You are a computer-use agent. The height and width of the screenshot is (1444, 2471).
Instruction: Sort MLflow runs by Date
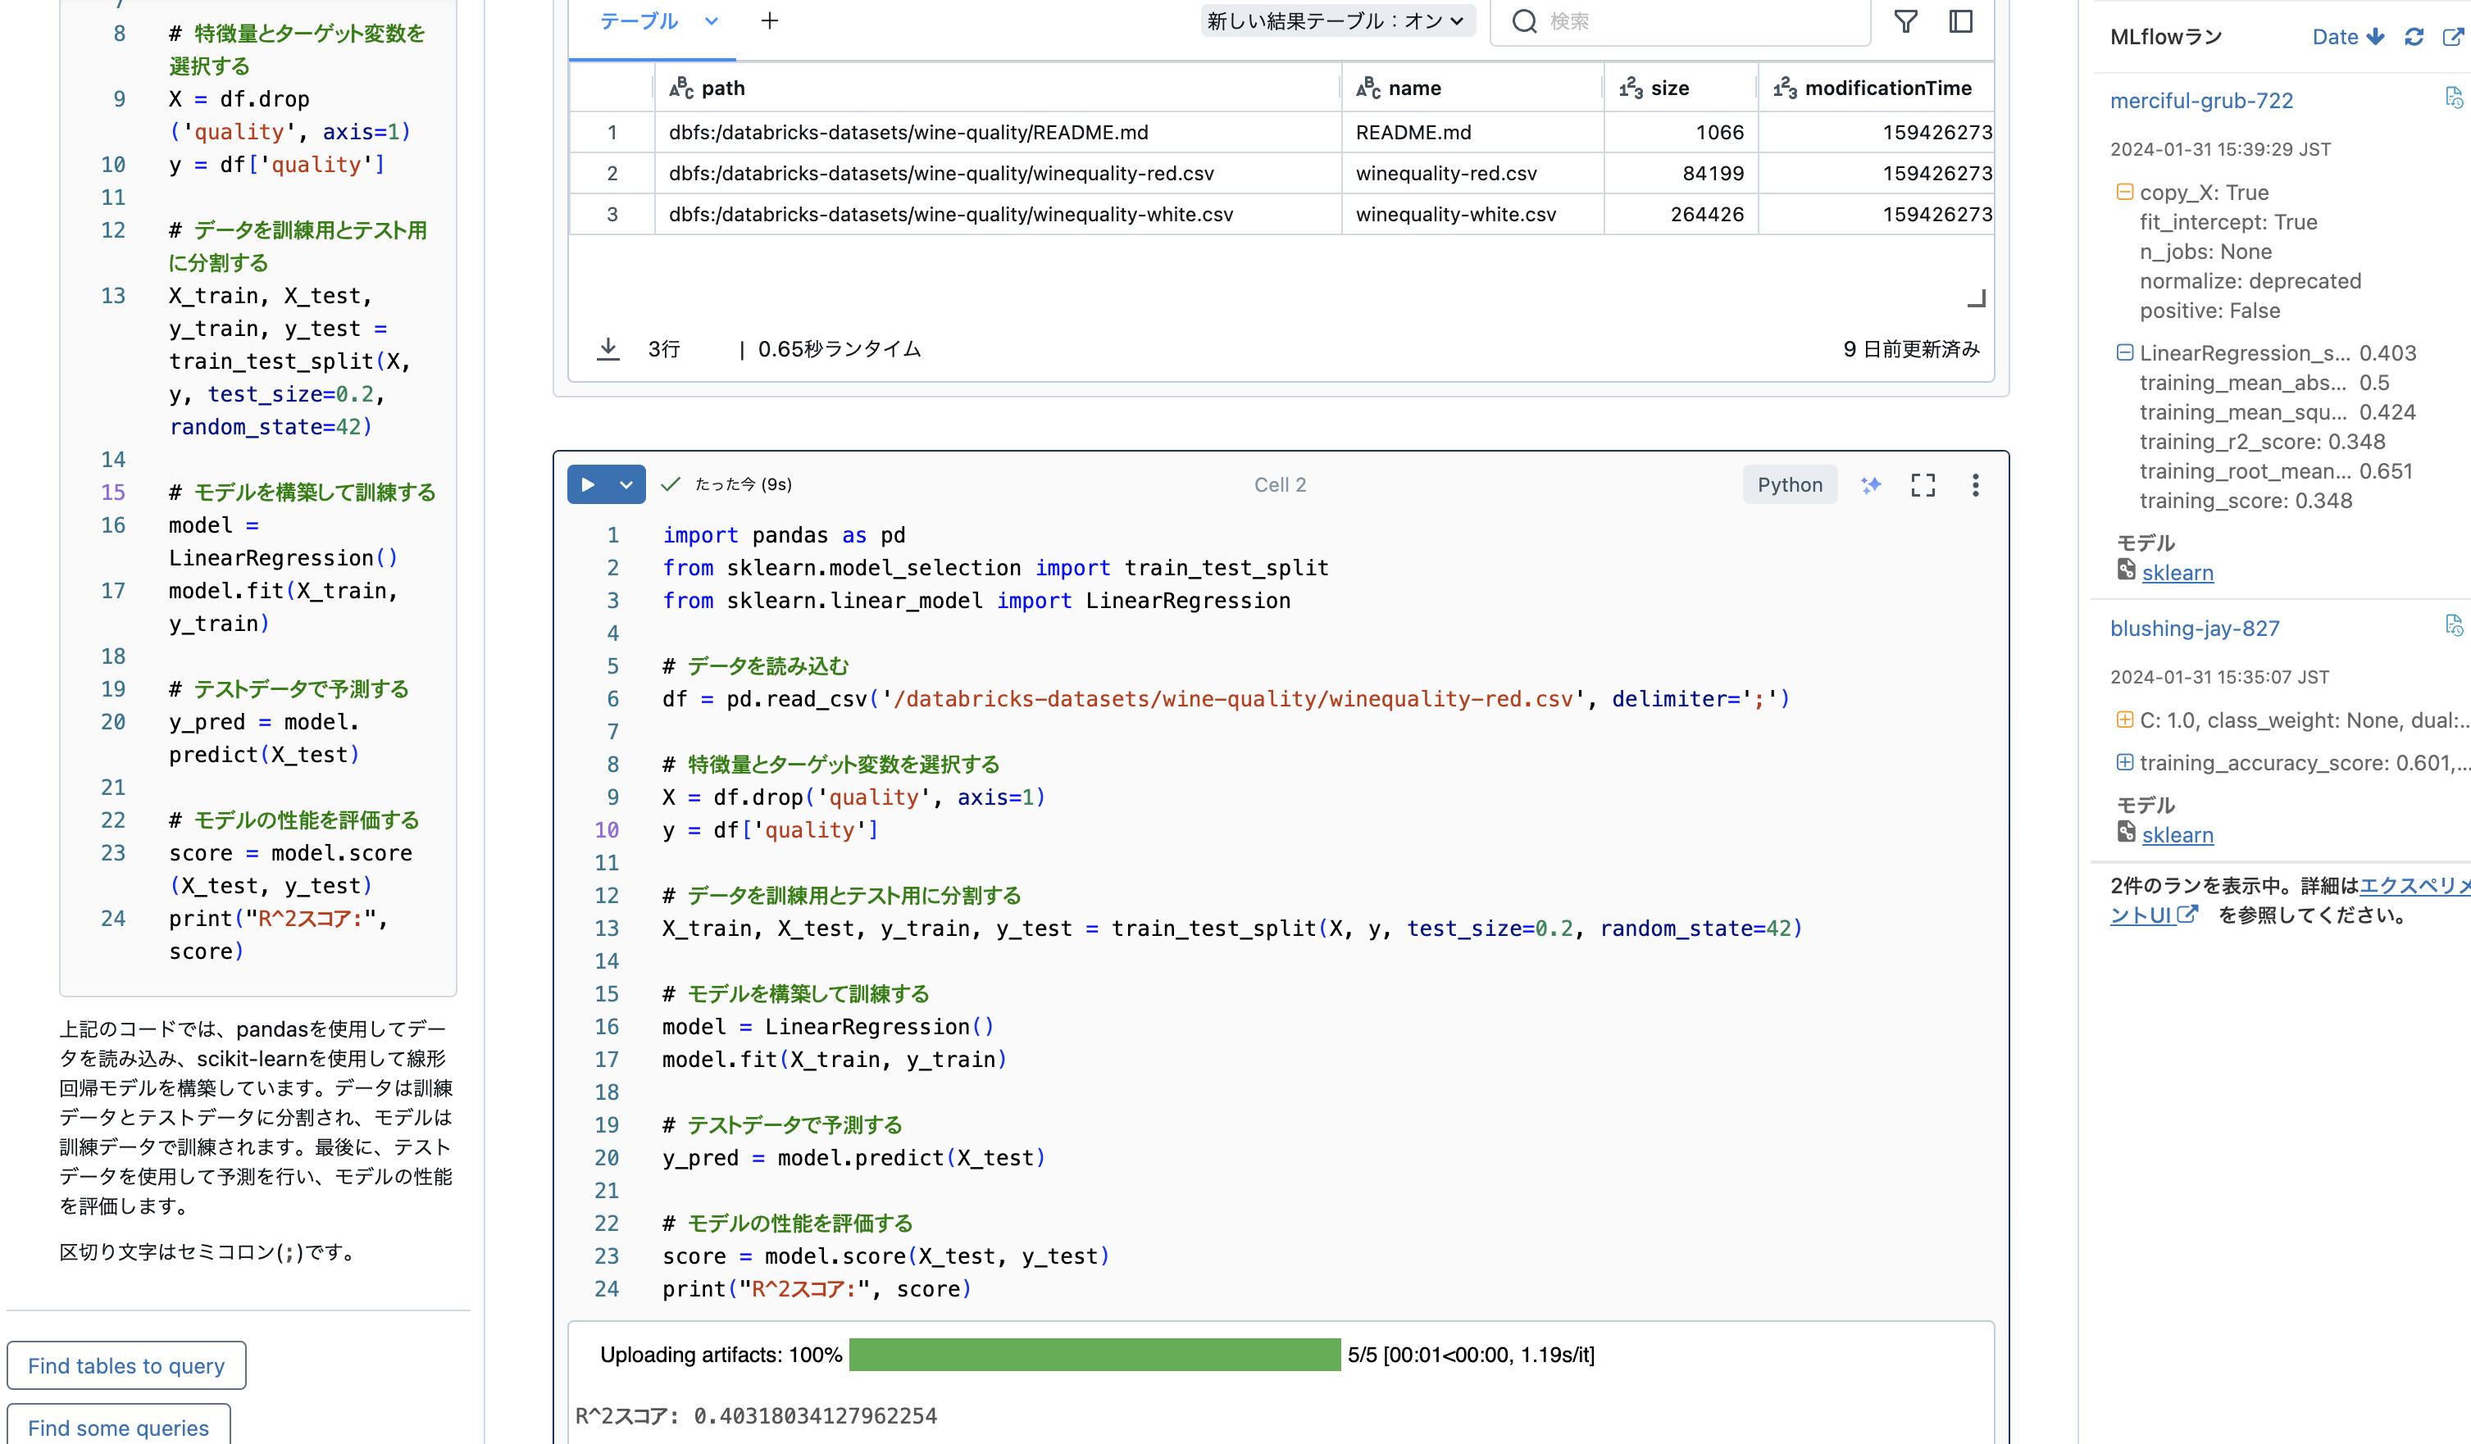tap(2346, 36)
